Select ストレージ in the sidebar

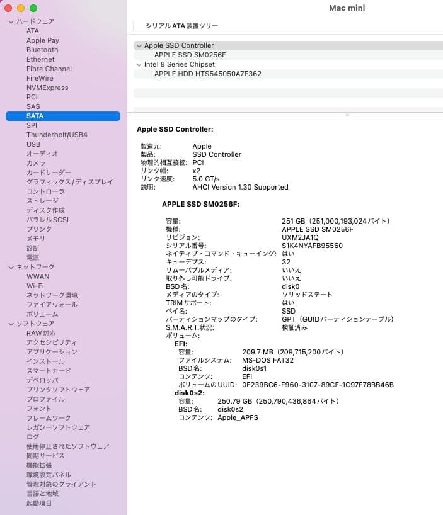[42, 201]
